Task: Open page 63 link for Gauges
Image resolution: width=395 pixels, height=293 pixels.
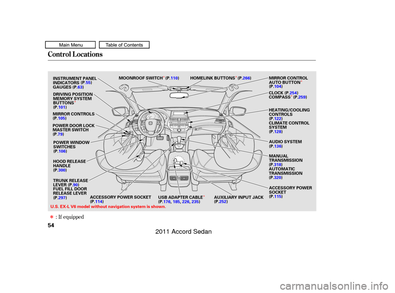Action: [80, 87]
